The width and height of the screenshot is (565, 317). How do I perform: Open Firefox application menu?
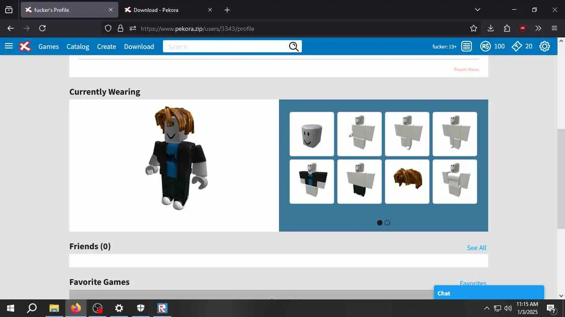(x=554, y=28)
